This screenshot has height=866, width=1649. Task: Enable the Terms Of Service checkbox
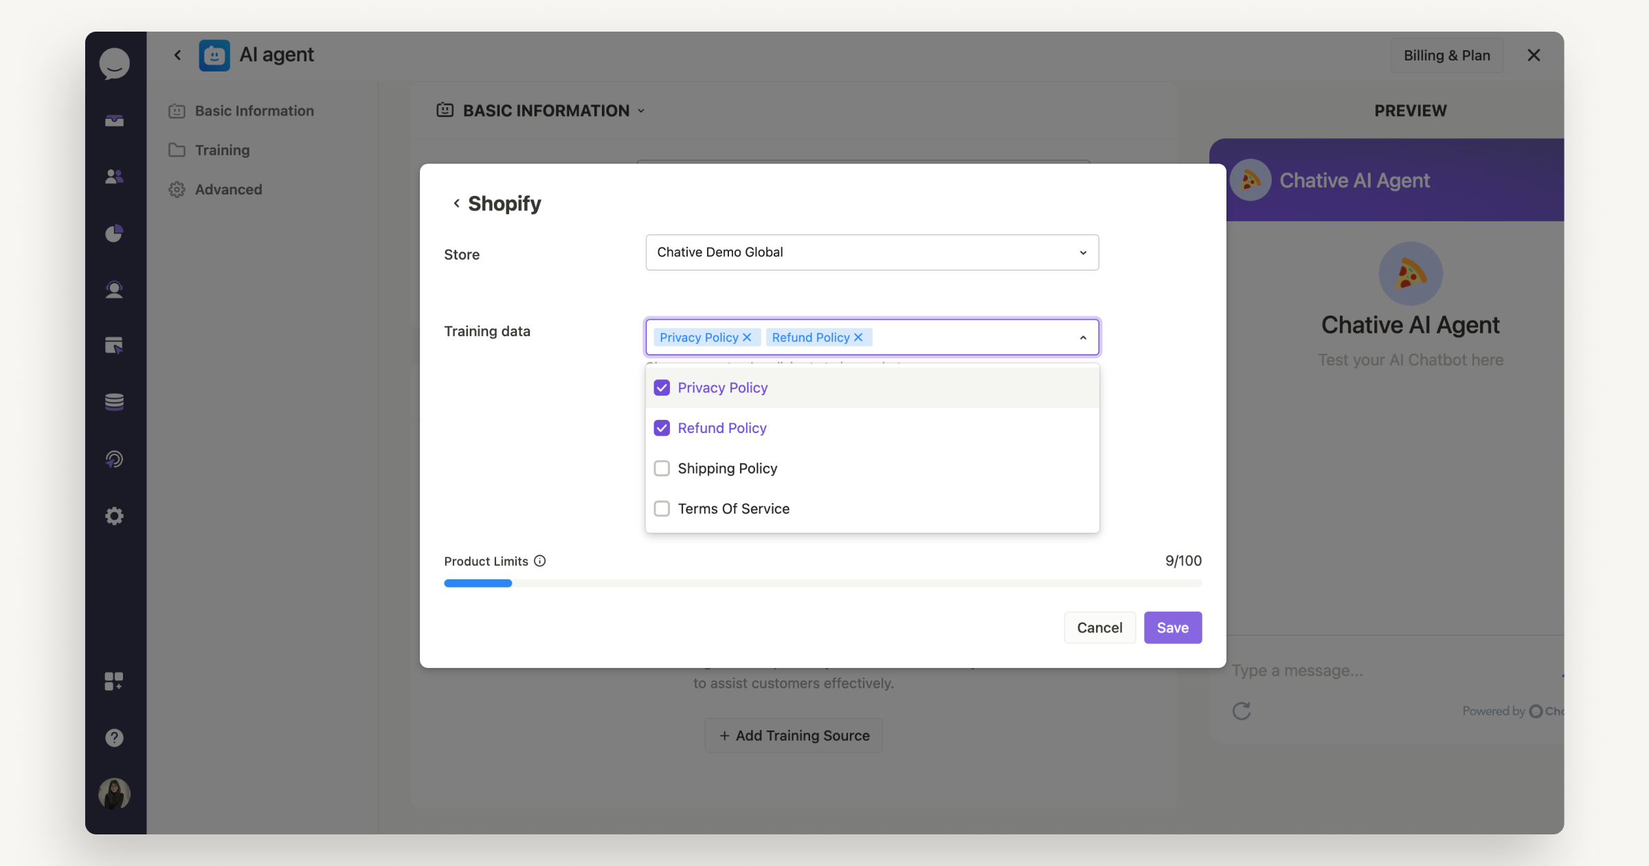[661, 508]
